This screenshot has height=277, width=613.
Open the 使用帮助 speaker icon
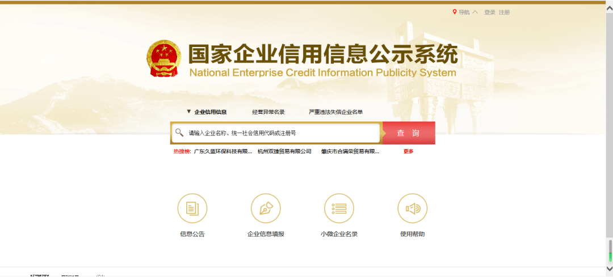(x=412, y=208)
